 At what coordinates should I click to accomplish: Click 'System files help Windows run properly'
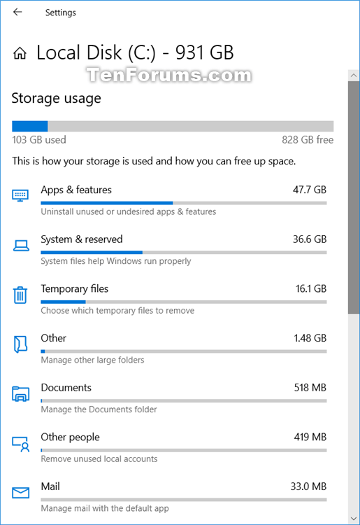[x=116, y=261]
